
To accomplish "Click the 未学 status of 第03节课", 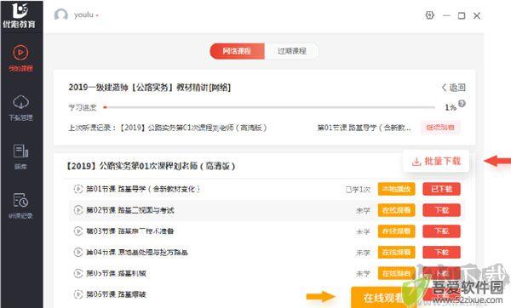I will [363, 231].
